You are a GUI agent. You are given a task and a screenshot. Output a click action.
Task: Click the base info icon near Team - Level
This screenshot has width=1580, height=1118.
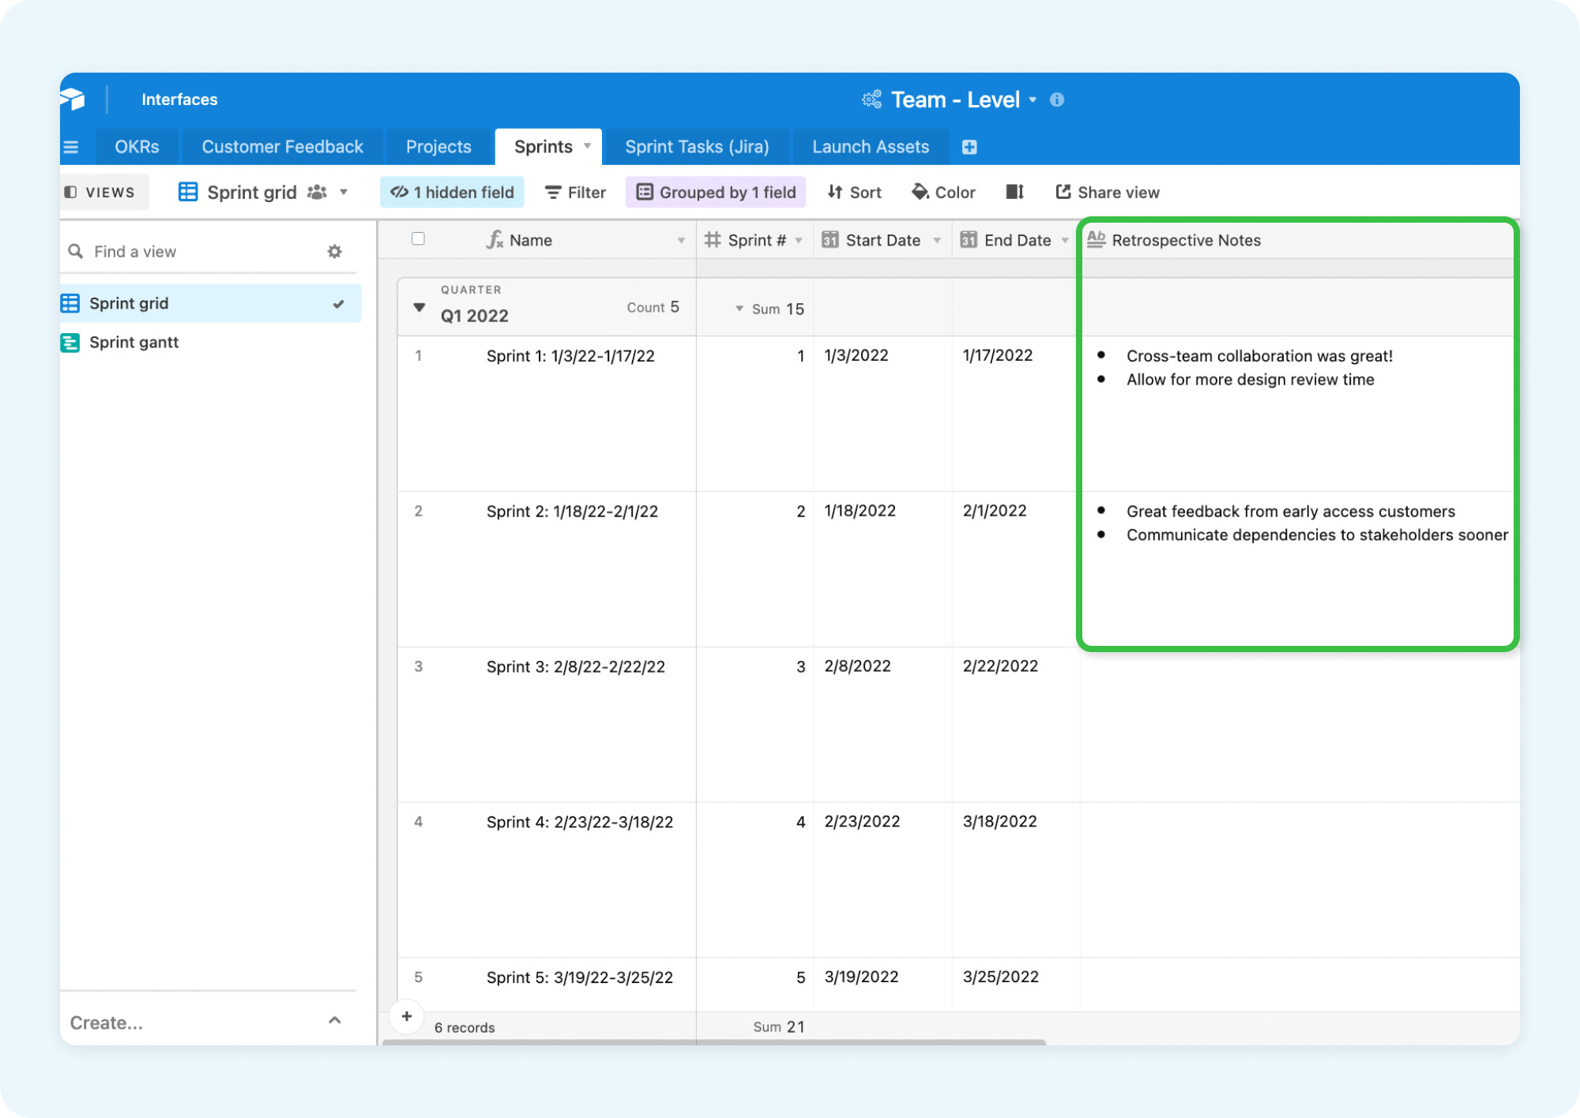tap(1057, 100)
